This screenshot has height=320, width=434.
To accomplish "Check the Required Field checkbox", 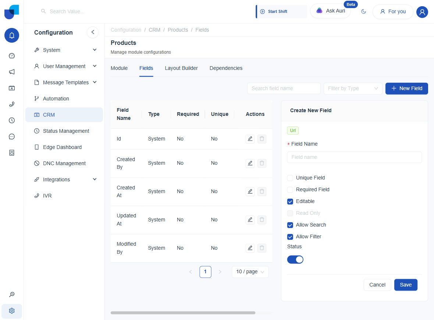I will tap(290, 190).
